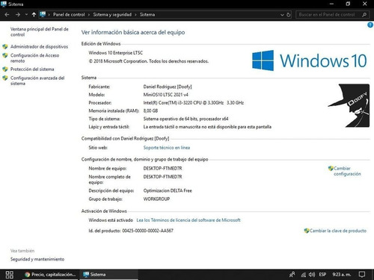
Task: Select 'Windows está activado' text
Action: tap(111, 220)
